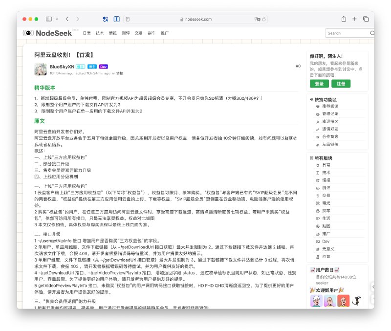Click the #0 post number link
The width and height of the screenshot is (391, 331).
tap(298, 66)
